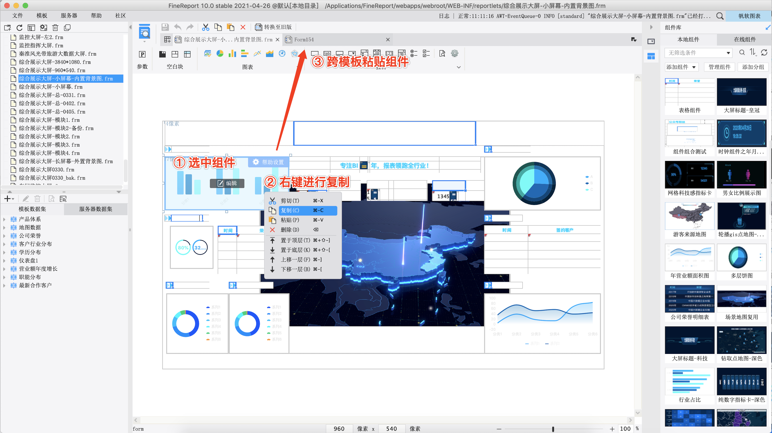Click the area chart component icon
772x433 pixels.
[269, 54]
